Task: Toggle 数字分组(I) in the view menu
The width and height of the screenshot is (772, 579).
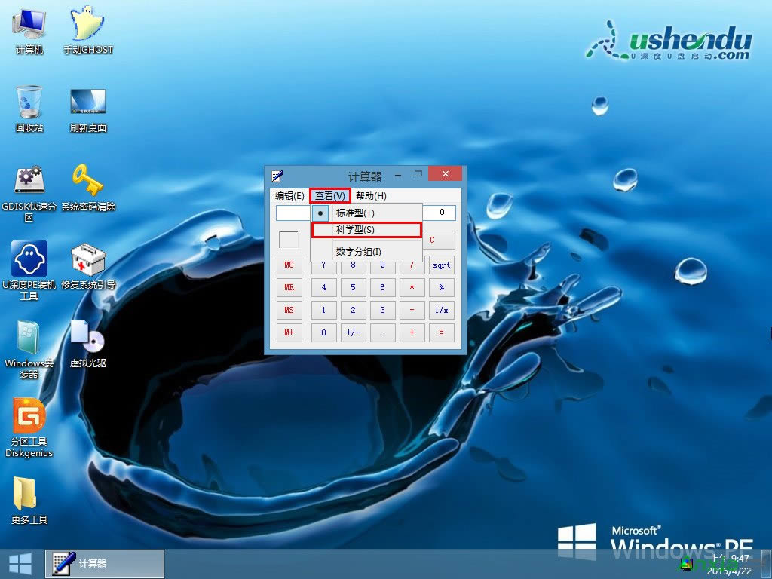Action: (366, 252)
